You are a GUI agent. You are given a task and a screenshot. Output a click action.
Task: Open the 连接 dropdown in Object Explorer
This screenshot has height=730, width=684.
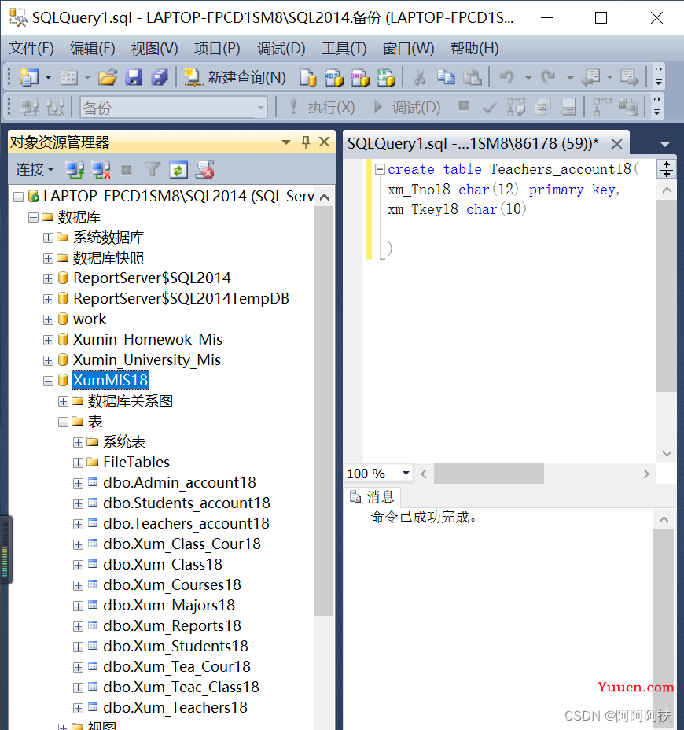[x=35, y=169]
